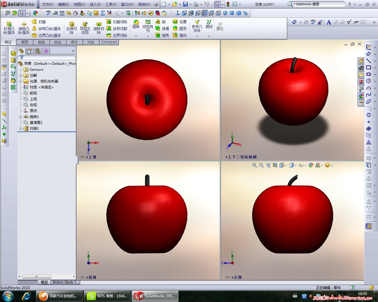Toggle the selected four-view viewport layout button
The height and width of the screenshot is (302, 378).
tap(205, 13)
